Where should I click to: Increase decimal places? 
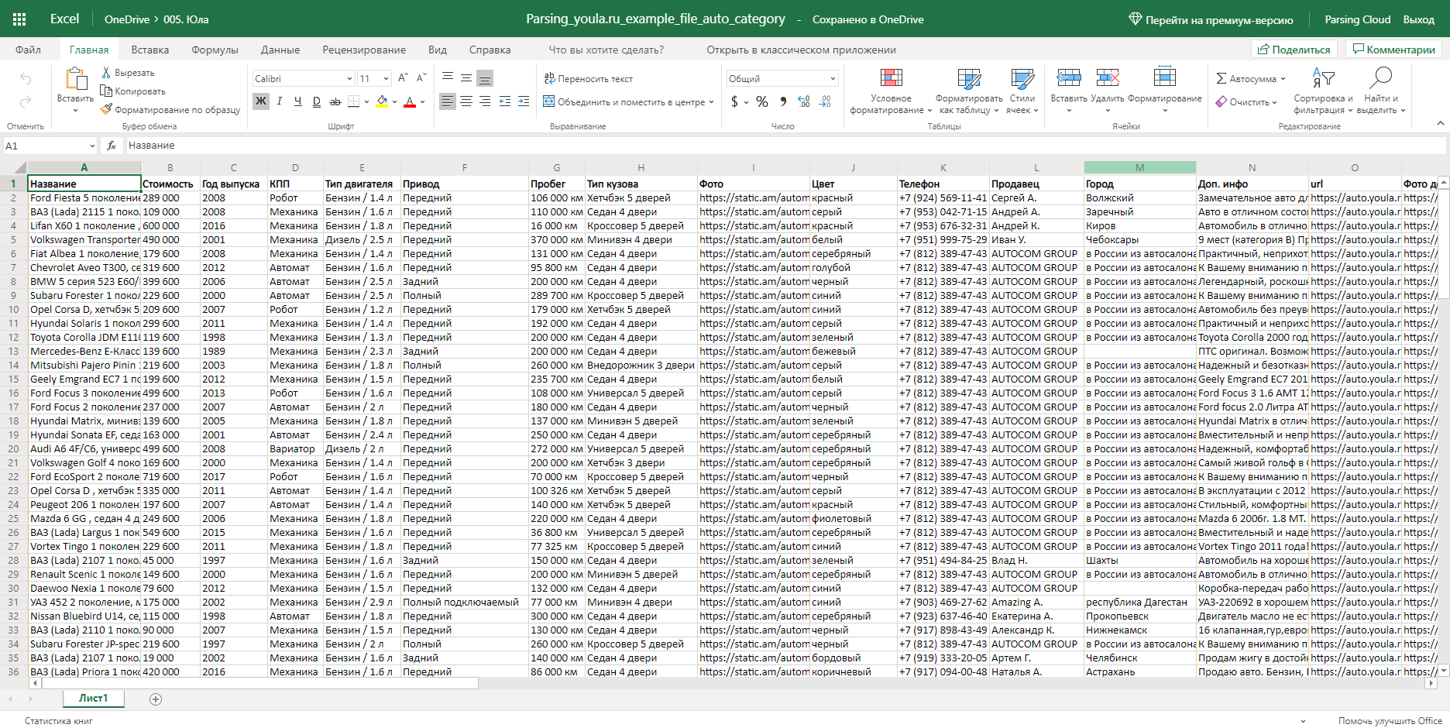pyautogui.click(x=804, y=101)
